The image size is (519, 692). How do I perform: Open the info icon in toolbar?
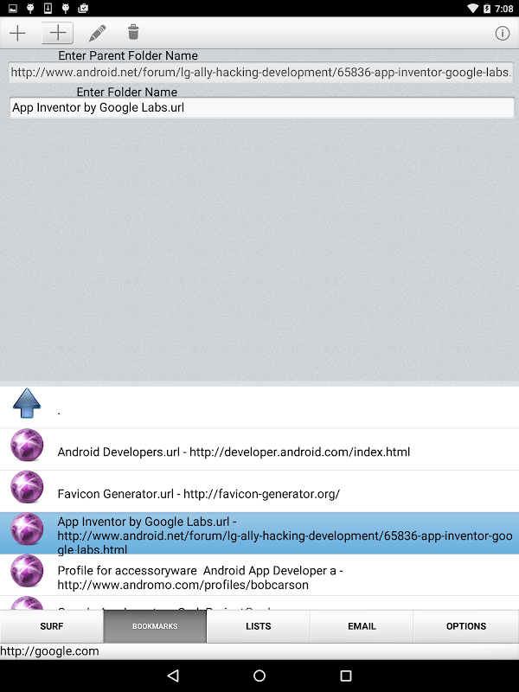(x=503, y=33)
